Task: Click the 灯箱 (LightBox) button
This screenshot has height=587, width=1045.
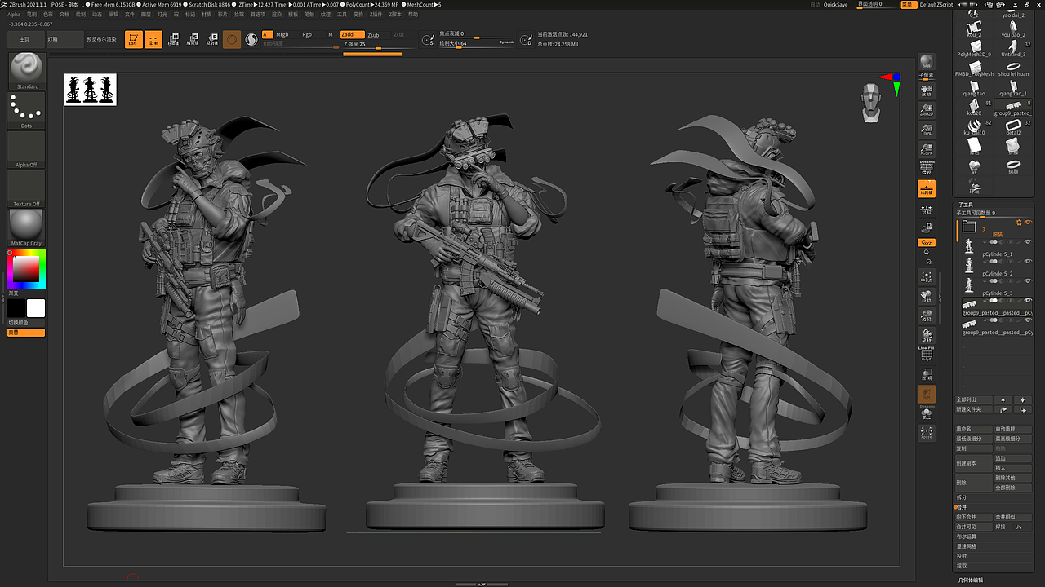Action: 64,39
